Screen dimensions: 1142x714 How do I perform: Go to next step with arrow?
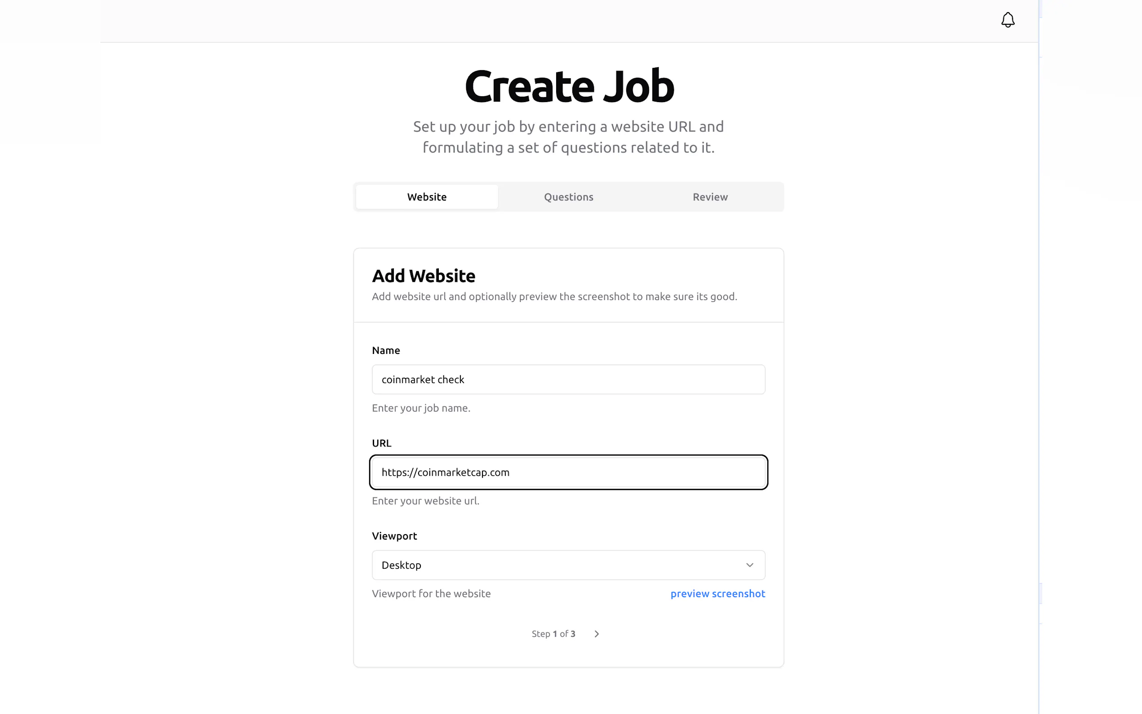pyautogui.click(x=597, y=634)
